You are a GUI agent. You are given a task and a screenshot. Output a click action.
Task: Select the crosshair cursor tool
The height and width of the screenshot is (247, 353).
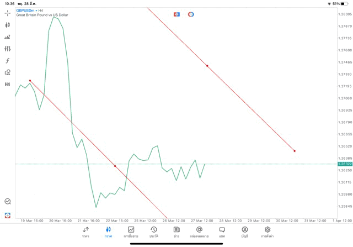(7, 13)
